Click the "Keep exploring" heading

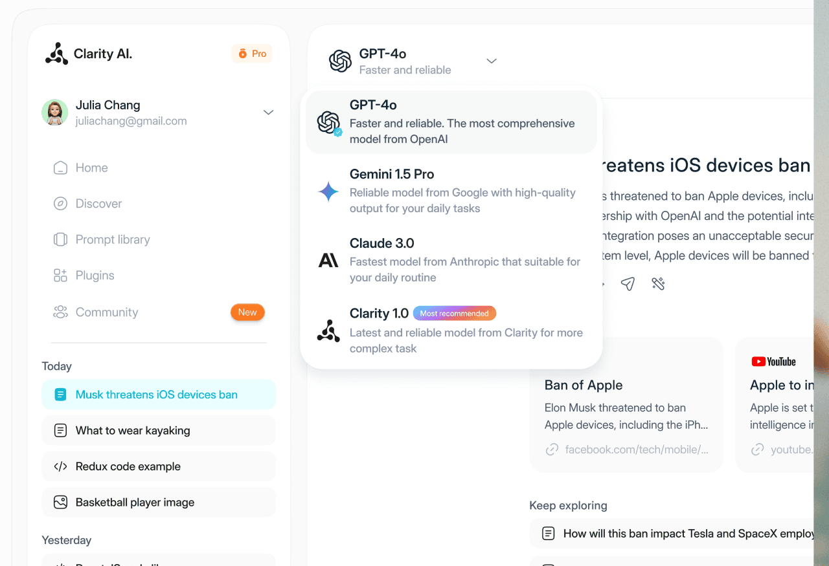click(569, 505)
